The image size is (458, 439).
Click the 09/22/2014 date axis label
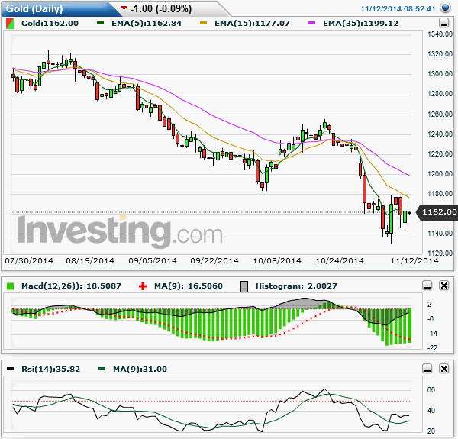pyautogui.click(x=214, y=260)
